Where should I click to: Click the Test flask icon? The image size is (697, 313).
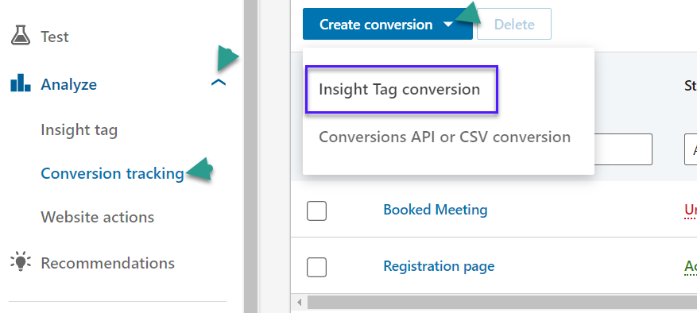tap(21, 35)
